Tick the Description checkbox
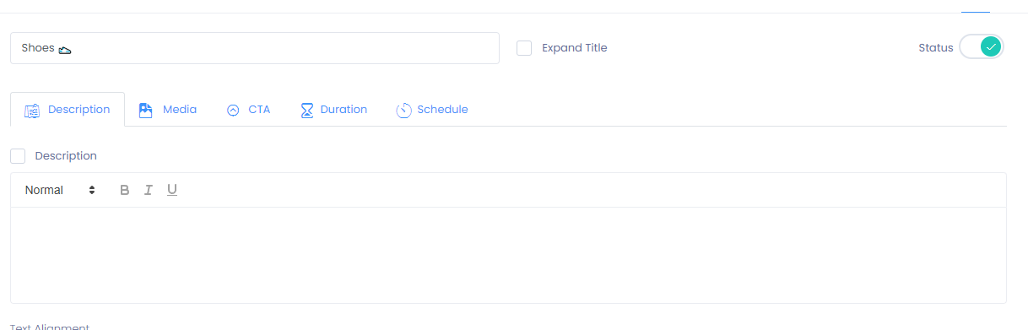 pyautogui.click(x=18, y=156)
